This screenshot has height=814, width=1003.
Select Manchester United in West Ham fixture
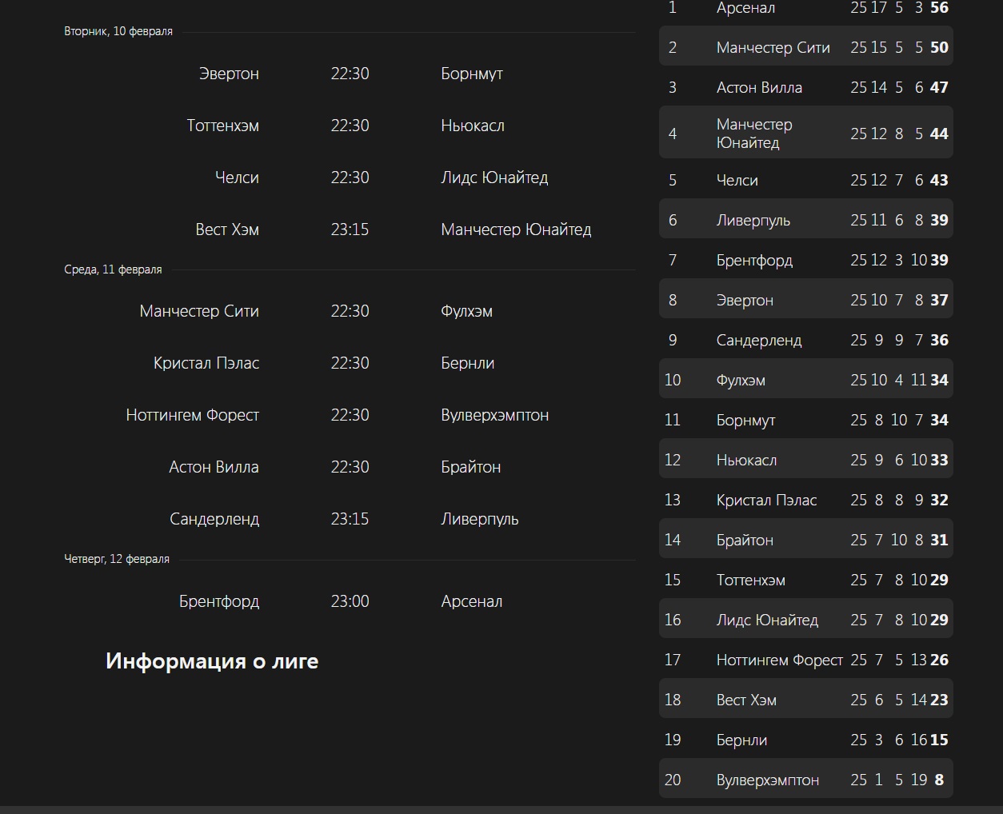click(516, 229)
